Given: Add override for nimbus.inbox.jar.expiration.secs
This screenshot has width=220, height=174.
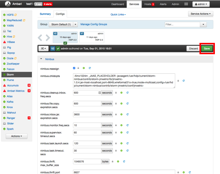Looking at the screenshot, I should coord(121,114).
